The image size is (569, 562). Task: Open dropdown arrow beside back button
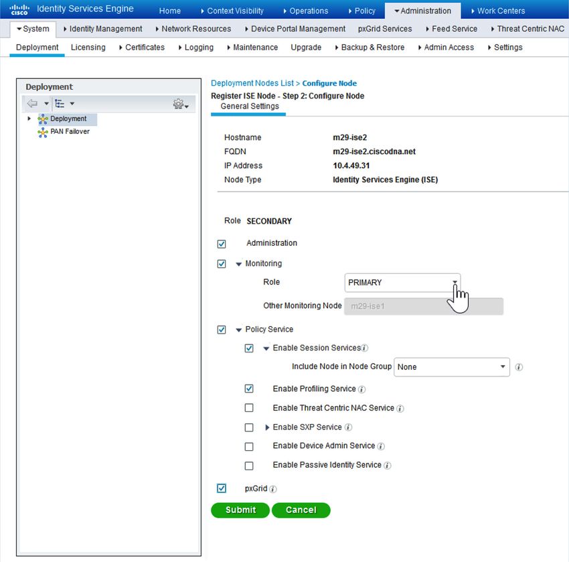46,103
